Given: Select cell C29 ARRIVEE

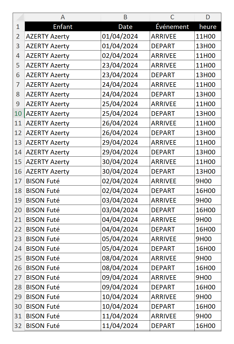Looking at the screenshot, I should (x=172, y=297).
